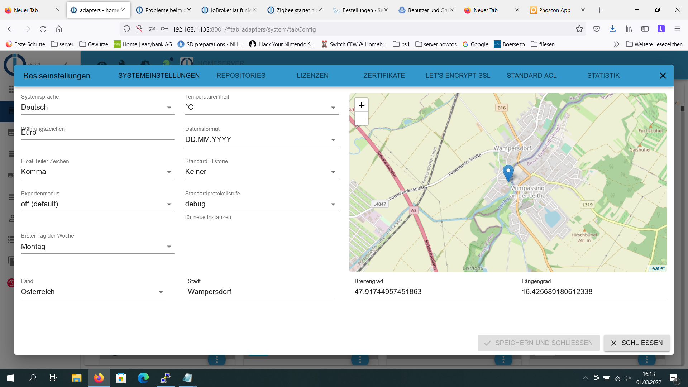Screen dimensions: 688x387
Task: Zoom in the map with plus button
Action: [361, 105]
